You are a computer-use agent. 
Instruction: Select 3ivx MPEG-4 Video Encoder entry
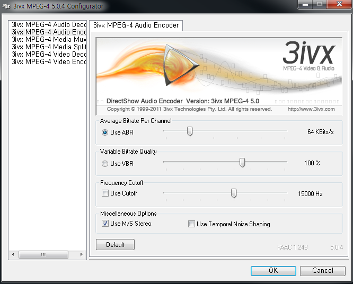click(48, 61)
